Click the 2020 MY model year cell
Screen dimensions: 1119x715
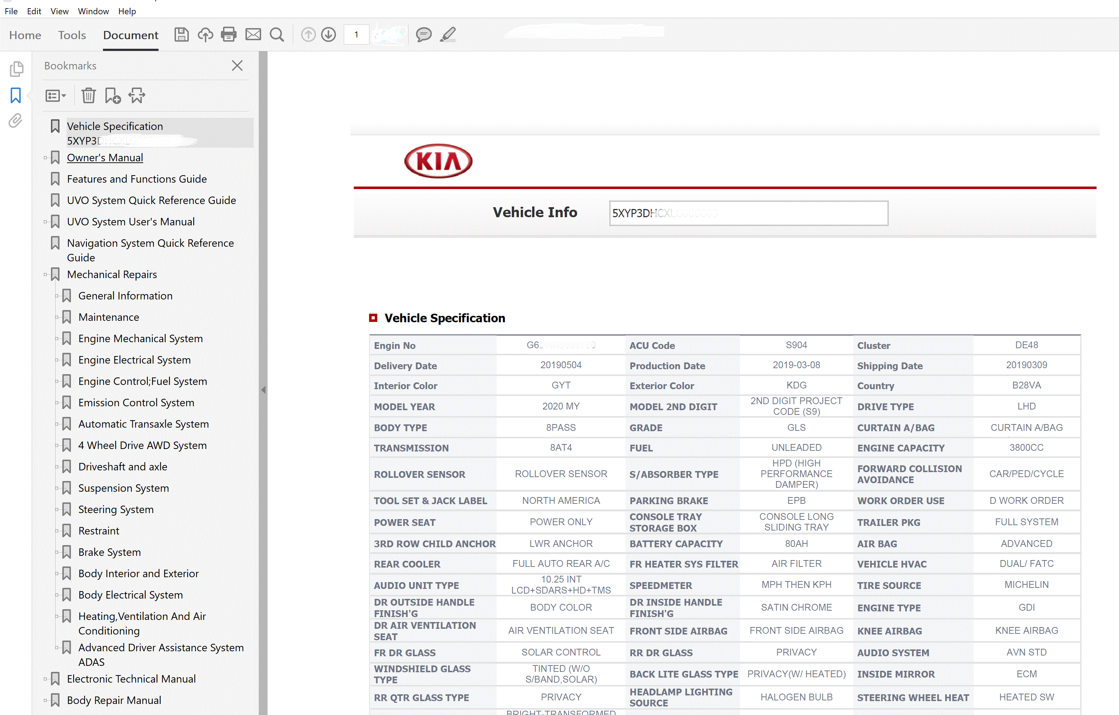point(560,407)
